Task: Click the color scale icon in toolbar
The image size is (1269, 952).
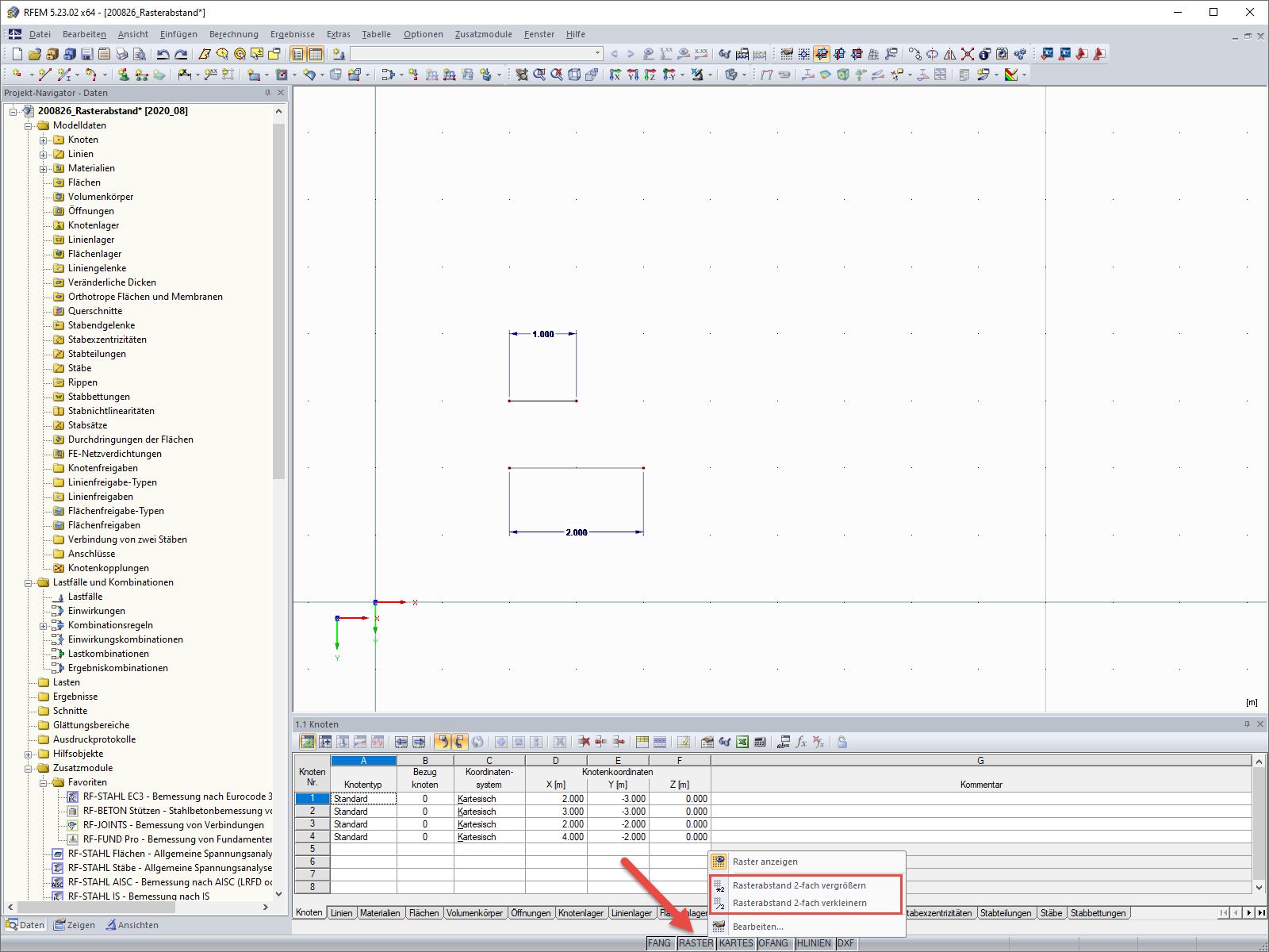Action: point(1010,75)
